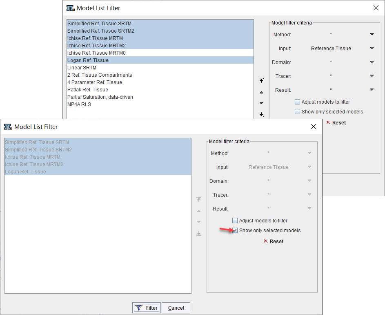Expand the Tracer dropdown in back window
This screenshot has height=315, width=385.
372,76
